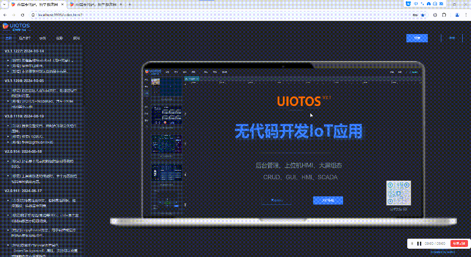Open a new browser tab

[x=130, y=4]
